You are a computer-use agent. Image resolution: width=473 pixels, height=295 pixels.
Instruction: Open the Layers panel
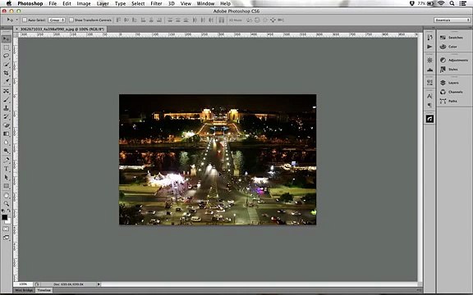click(x=449, y=83)
